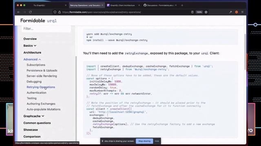Click the page vertical scrollbar thumb
This screenshot has width=261, height=146.
click(x=245, y=52)
